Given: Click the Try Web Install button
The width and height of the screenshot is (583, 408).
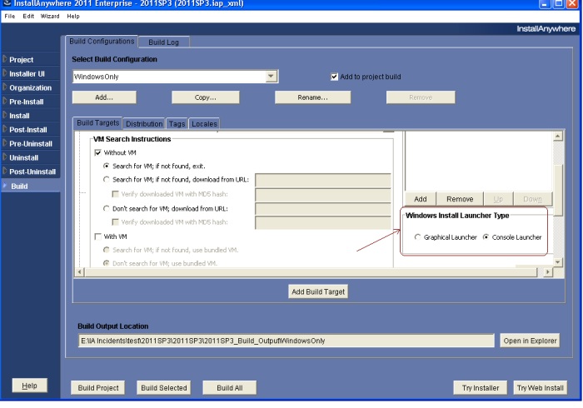Looking at the screenshot, I should point(541,388).
